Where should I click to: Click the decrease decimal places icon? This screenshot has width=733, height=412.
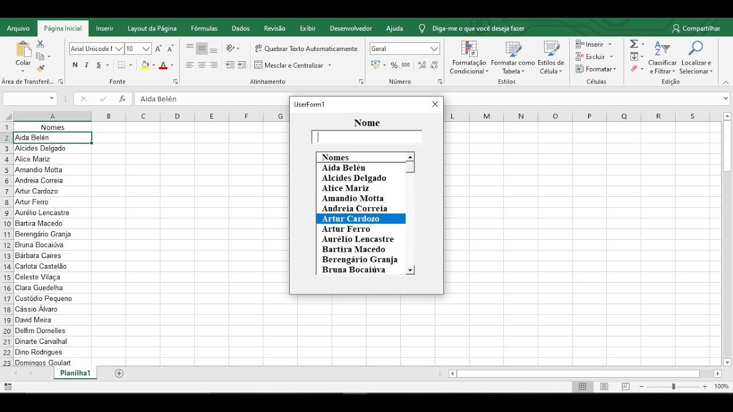[x=434, y=65]
